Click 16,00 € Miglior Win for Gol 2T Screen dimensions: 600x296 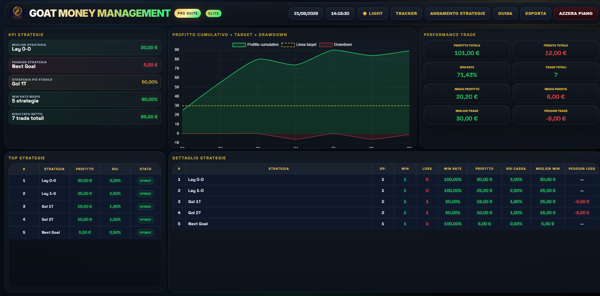[x=547, y=213]
